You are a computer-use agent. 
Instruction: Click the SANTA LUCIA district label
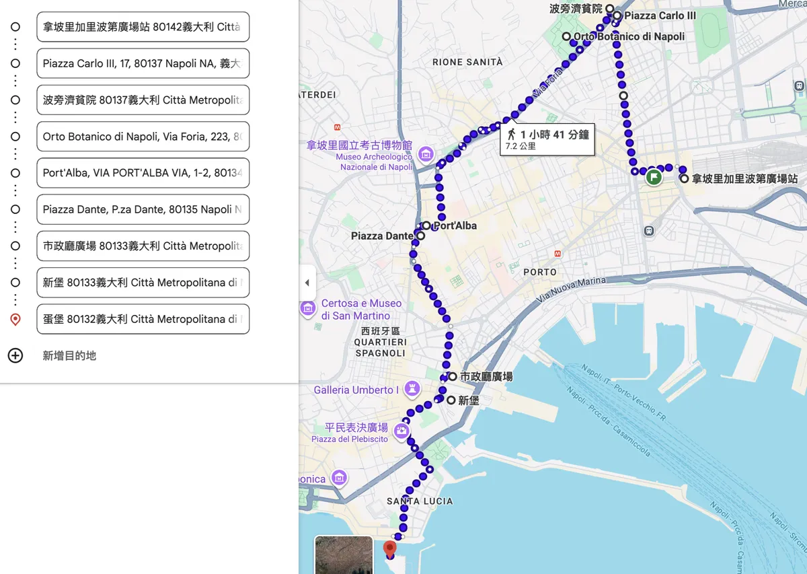coord(420,501)
